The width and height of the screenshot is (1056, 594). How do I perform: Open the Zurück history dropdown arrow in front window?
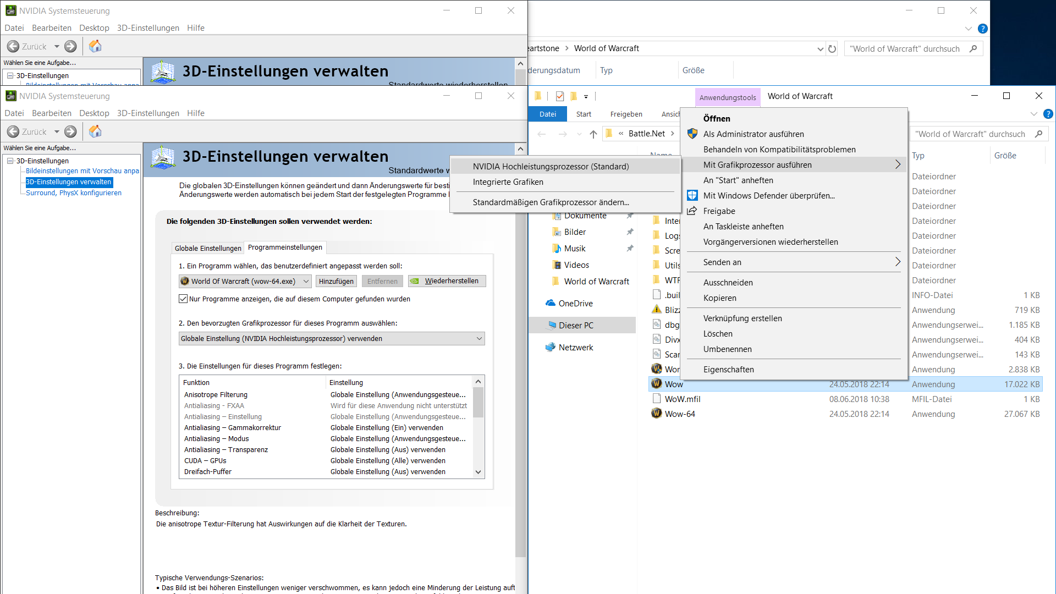click(x=56, y=132)
